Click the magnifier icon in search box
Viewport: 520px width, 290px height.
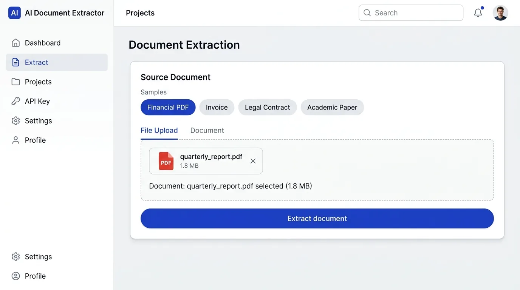point(367,13)
